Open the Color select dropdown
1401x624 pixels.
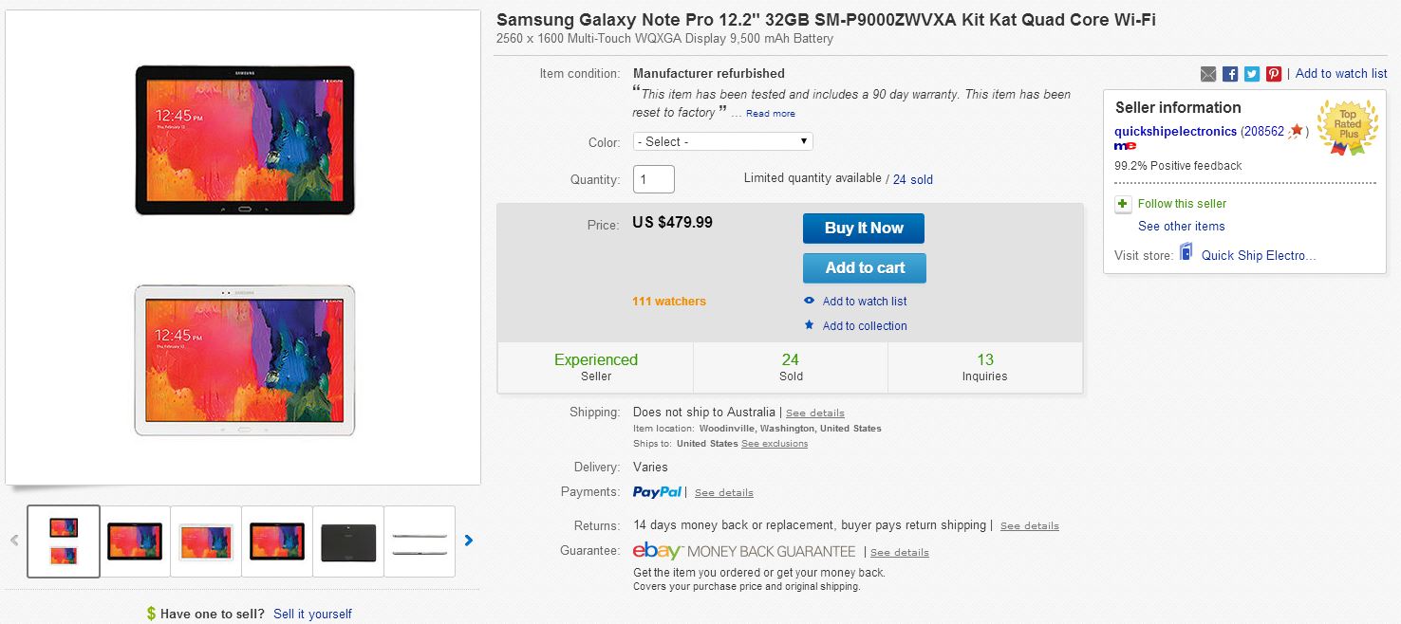point(722,141)
